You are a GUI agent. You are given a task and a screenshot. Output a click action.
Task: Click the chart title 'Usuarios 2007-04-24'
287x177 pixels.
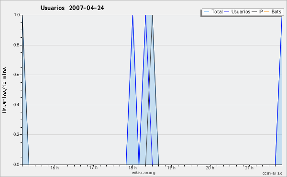coord(72,8)
